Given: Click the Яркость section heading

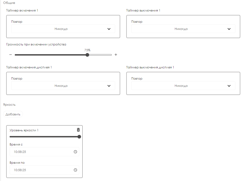Looking at the screenshot, I should point(9,105).
